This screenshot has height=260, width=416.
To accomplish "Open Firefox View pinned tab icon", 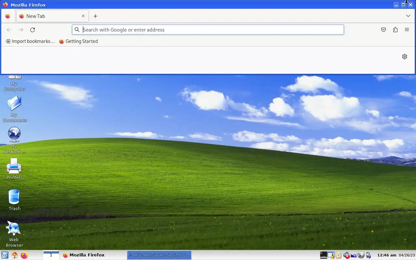I will click(8, 16).
